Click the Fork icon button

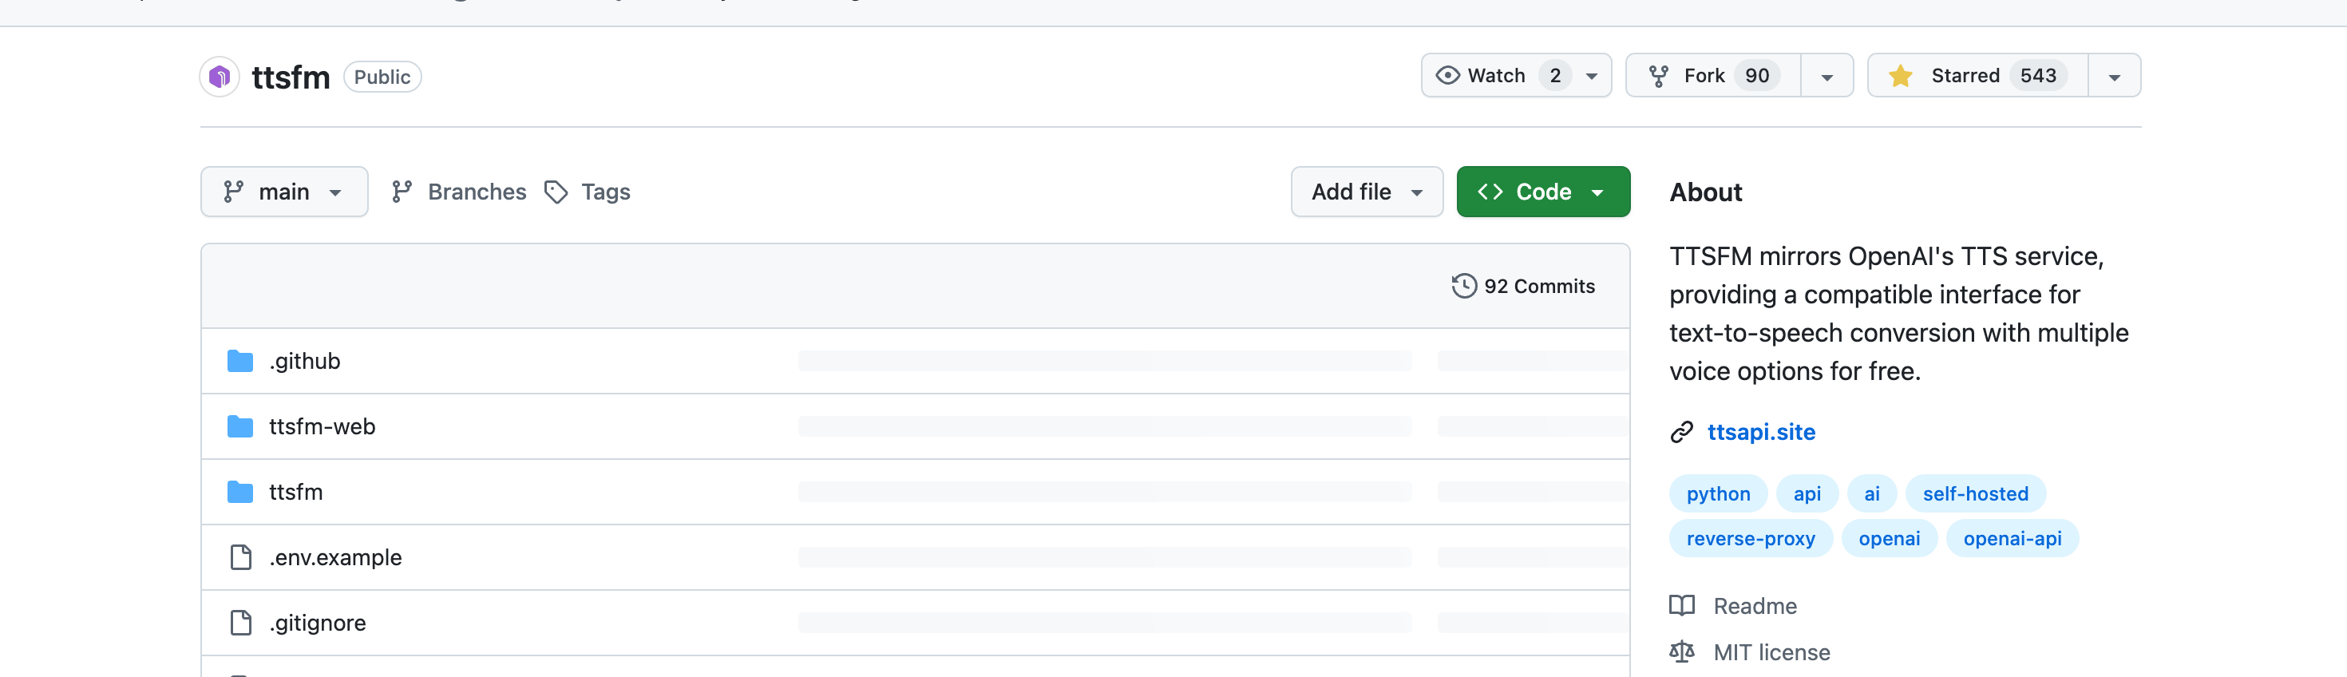coord(1658,76)
